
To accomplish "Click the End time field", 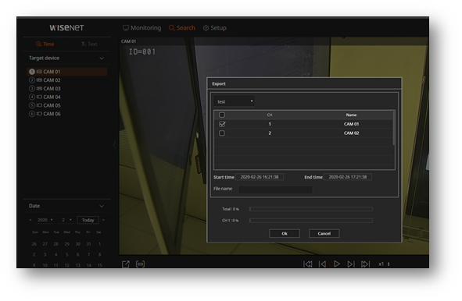I will [348, 177].
